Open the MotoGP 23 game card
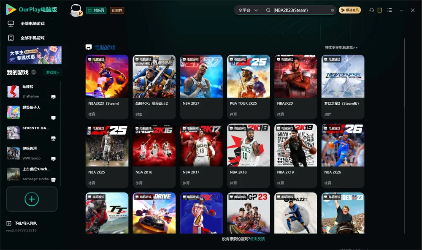Viewport: 422px width, 250px height. coord(249,213)
